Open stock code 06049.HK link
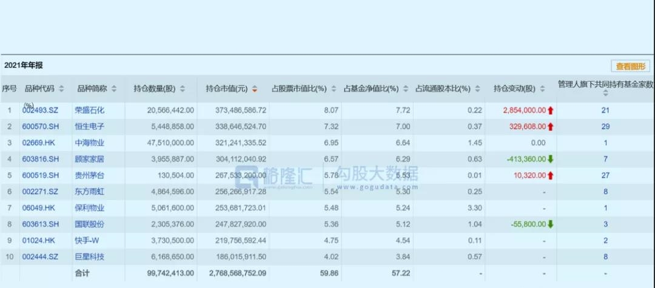The image size is (655, 288). pyautogui.click(x=38, y=208)
